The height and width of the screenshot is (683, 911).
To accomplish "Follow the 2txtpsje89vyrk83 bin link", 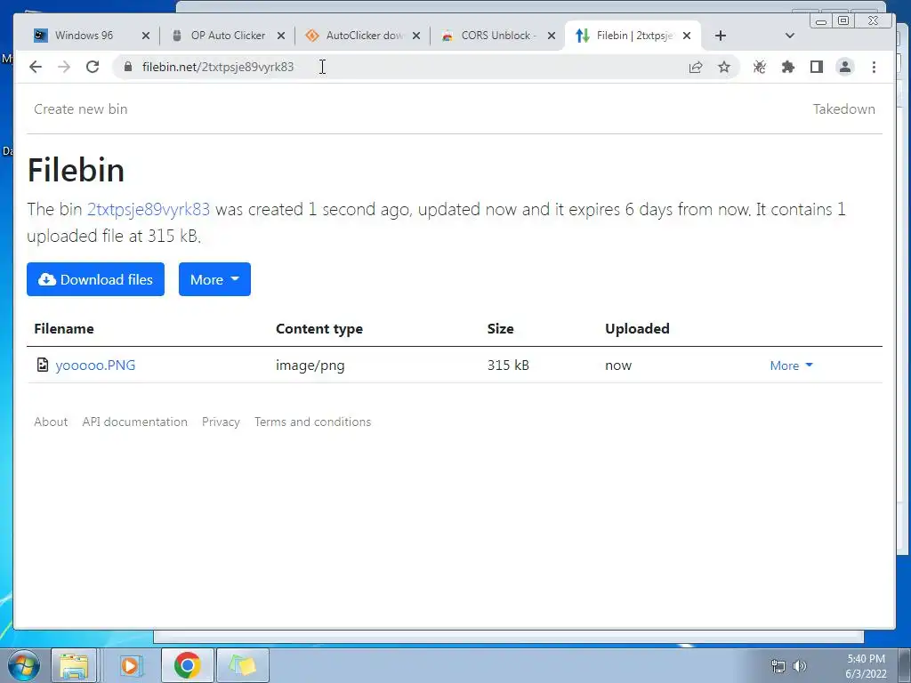I will coord(149,209).
